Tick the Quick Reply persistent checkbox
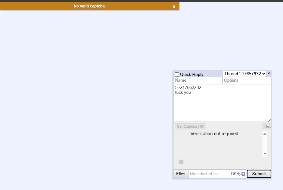 (x=177, y=74)
